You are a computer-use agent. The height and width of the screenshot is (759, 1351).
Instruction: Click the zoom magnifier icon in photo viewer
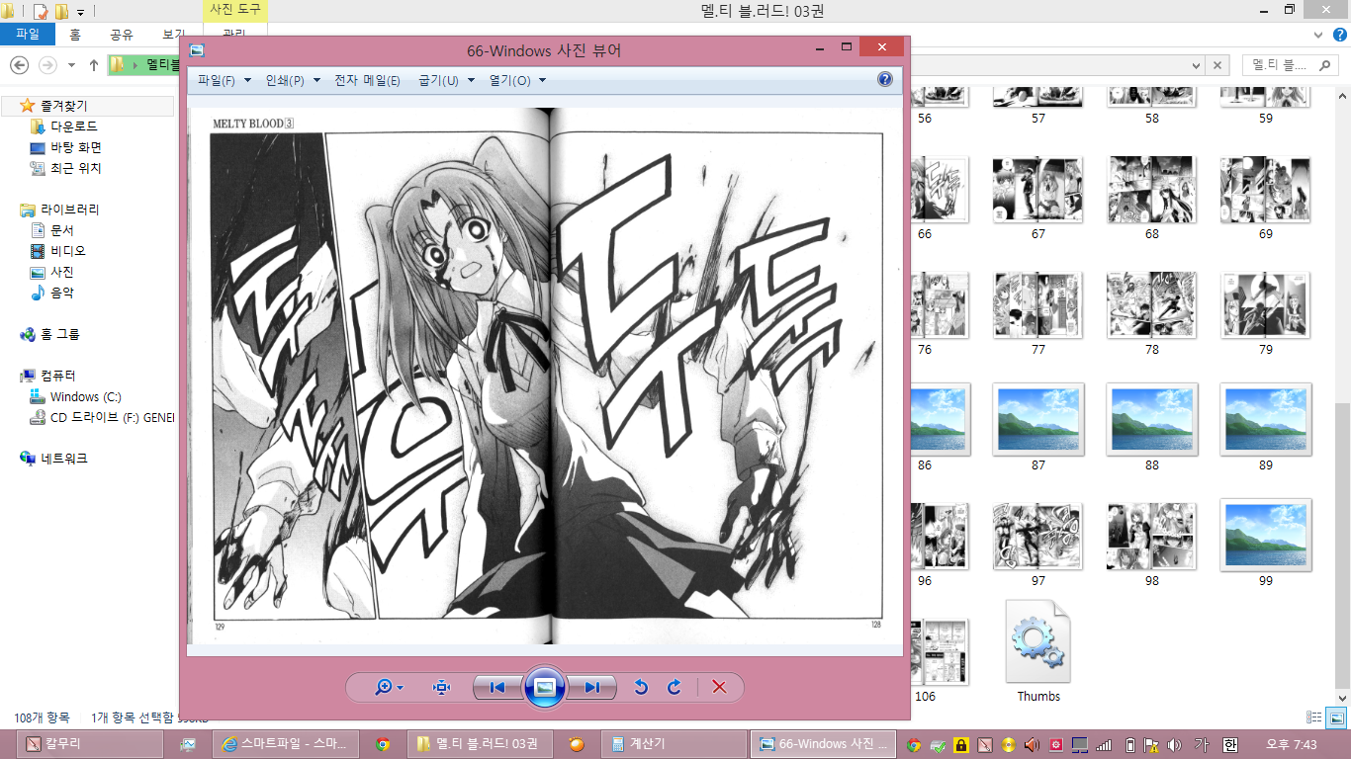pos(384,688)
